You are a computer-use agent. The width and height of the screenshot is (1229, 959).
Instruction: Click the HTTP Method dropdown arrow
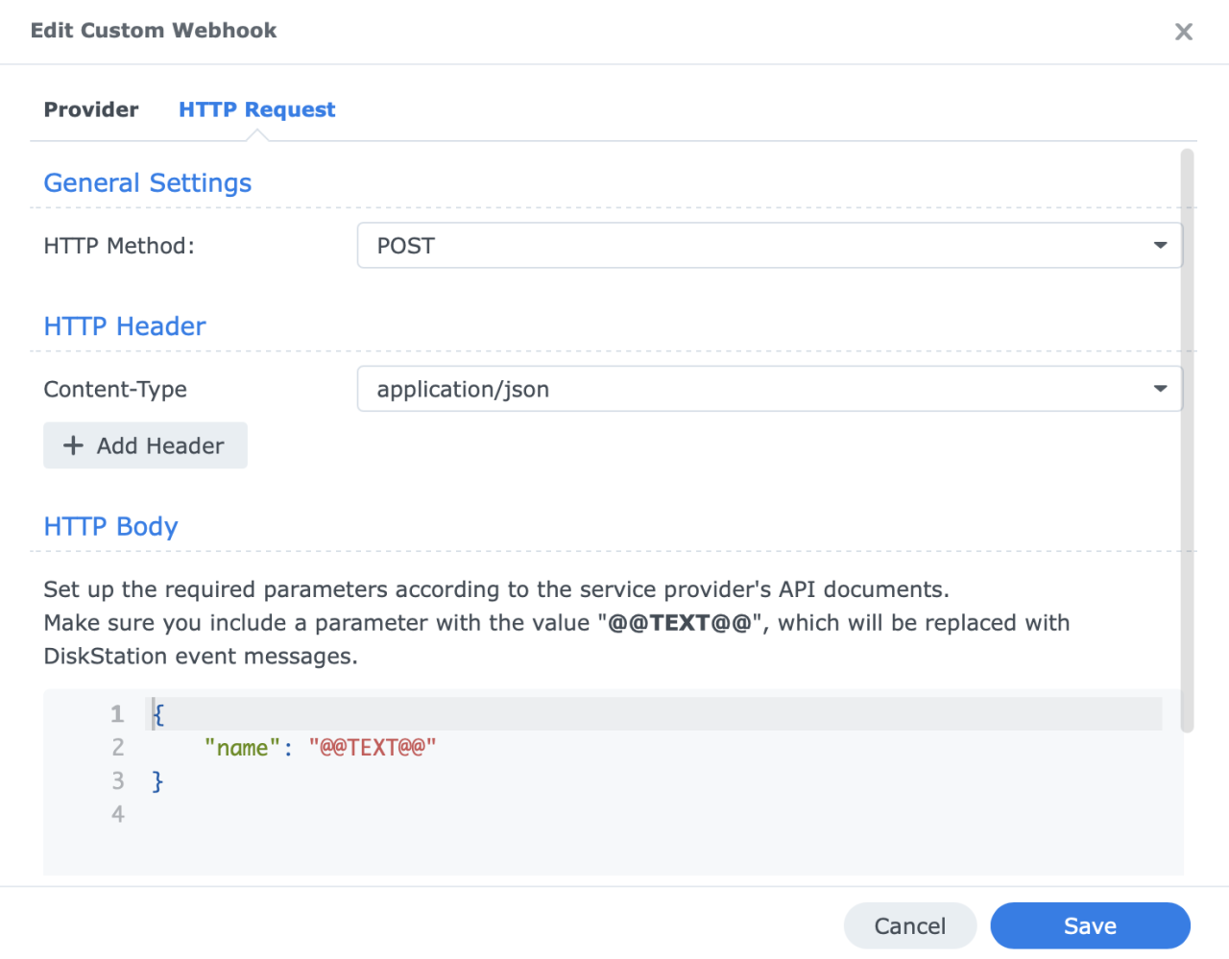[1160, 246]
